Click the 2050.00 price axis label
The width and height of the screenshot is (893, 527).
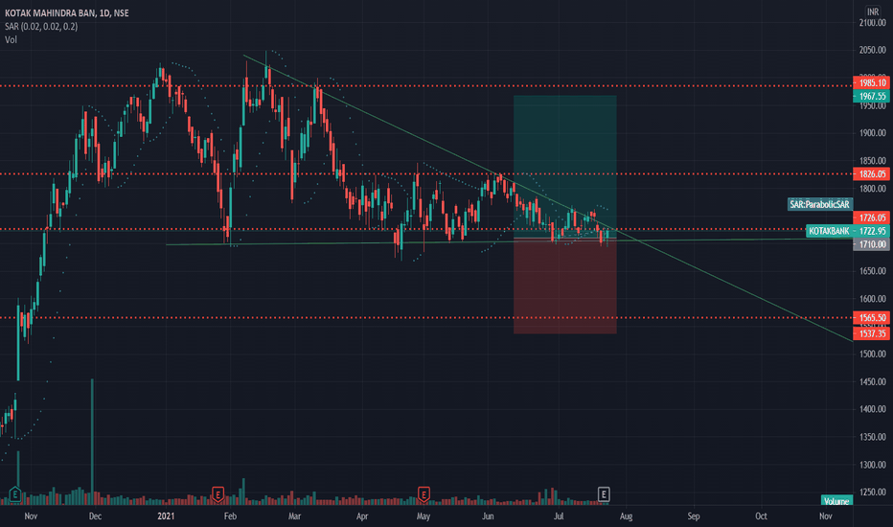point(873,50)
